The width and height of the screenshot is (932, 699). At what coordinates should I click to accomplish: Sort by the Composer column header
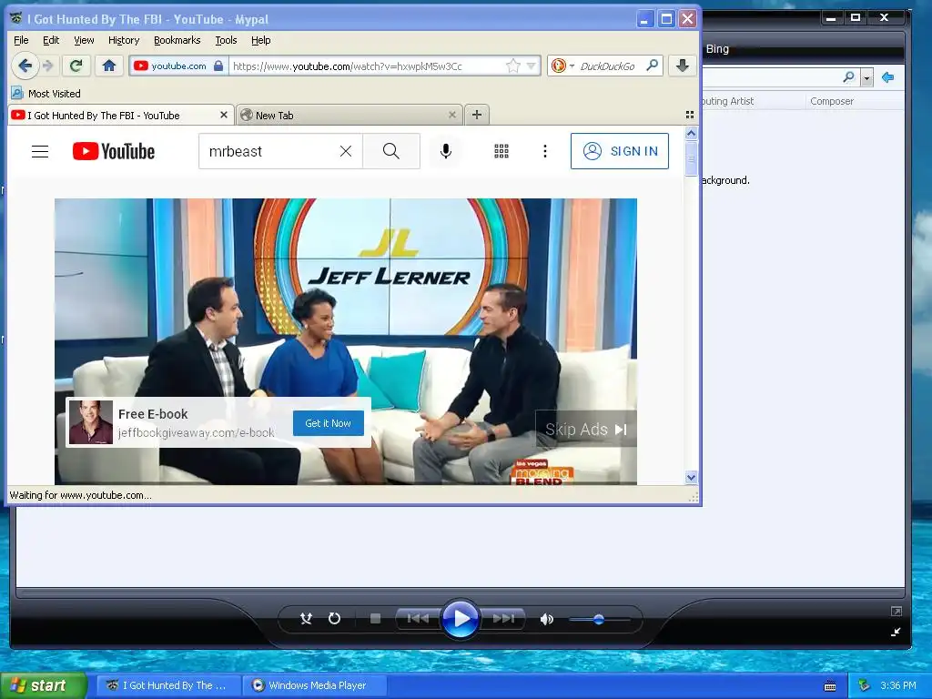point(832,101)
